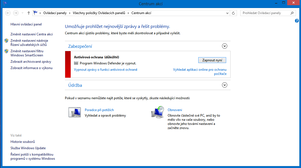Image resolution: width=301 pixels, height=168 pixels.
Task: Click Všechny položky Ovládacích panelů breadcrumb
Action: tap(99, 13)
